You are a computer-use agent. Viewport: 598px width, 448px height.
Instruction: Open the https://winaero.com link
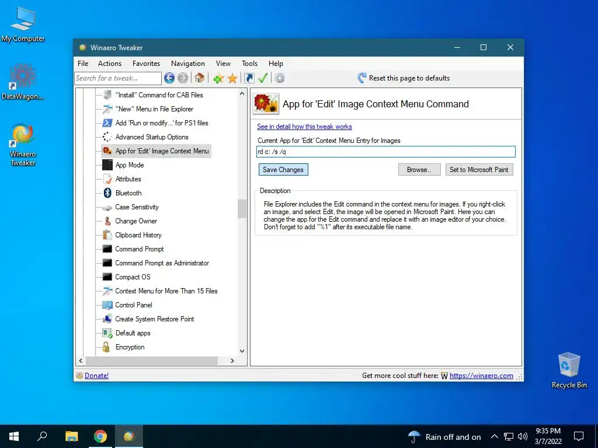[481, 376]
